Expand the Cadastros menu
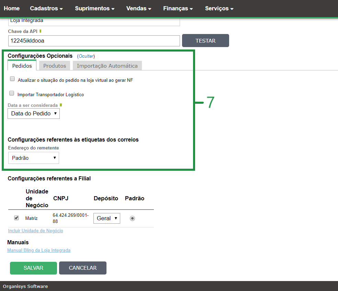Viewport: 338px width, 291px height. (46, 8)
